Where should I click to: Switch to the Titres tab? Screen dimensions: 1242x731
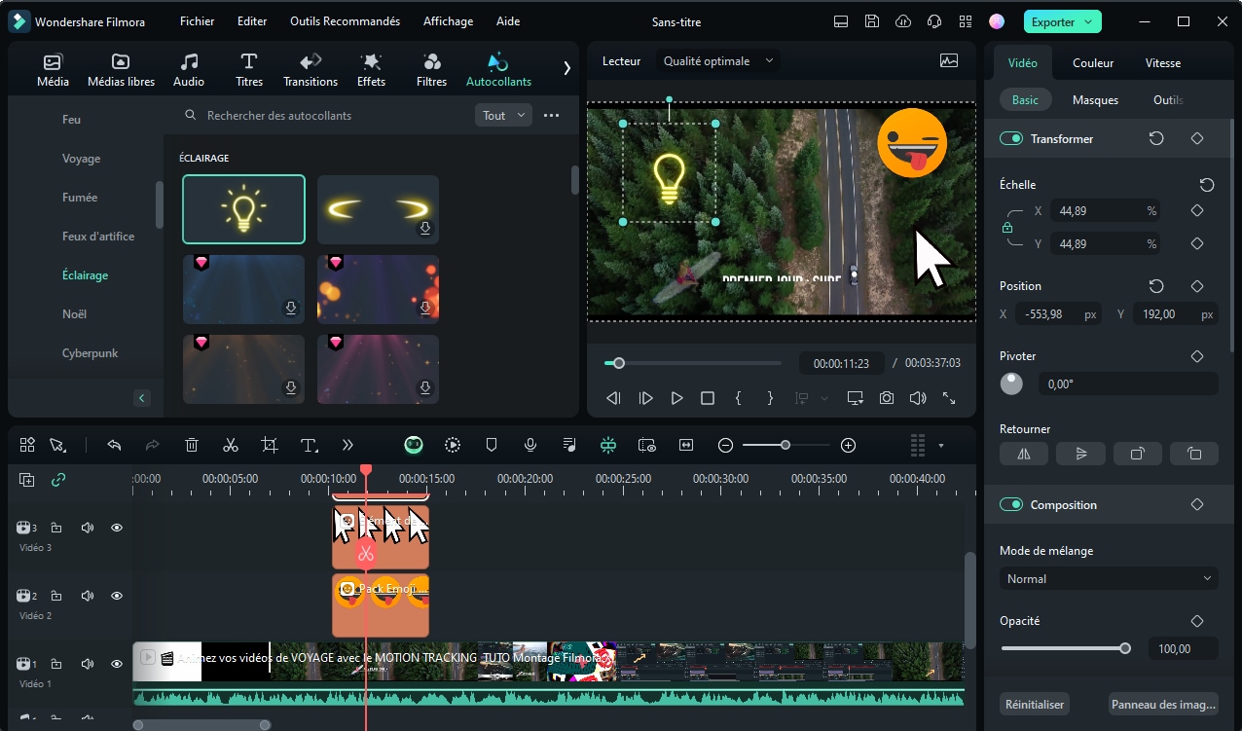click(249, 70)
